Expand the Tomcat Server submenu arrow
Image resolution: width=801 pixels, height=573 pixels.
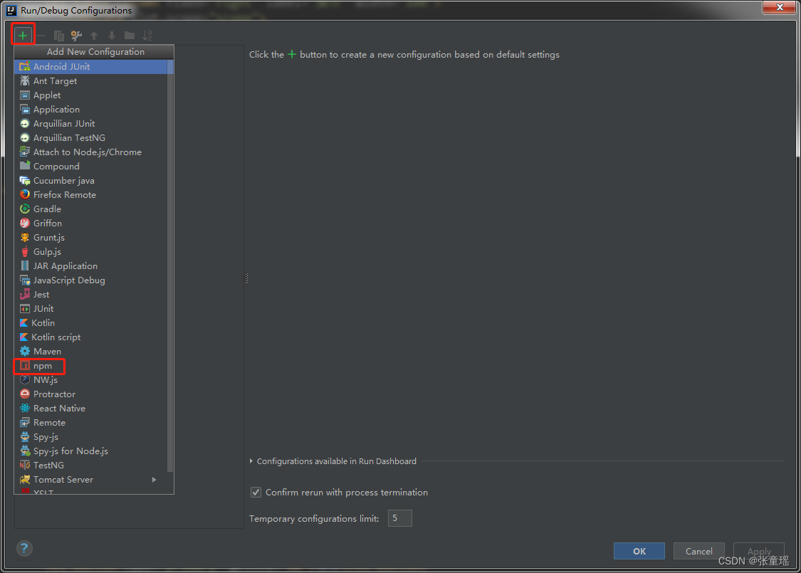(154, 480)
